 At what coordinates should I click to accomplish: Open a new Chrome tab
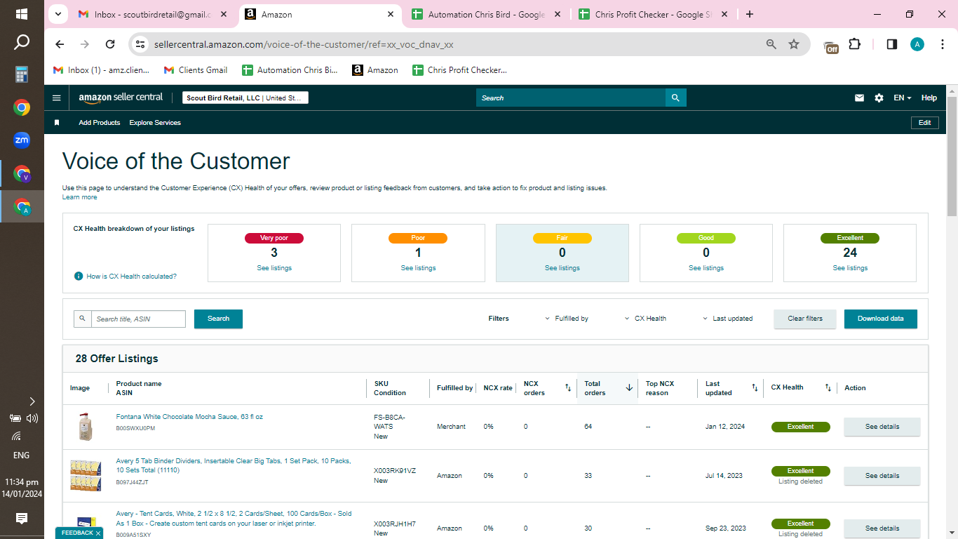(x=750, y=14)
